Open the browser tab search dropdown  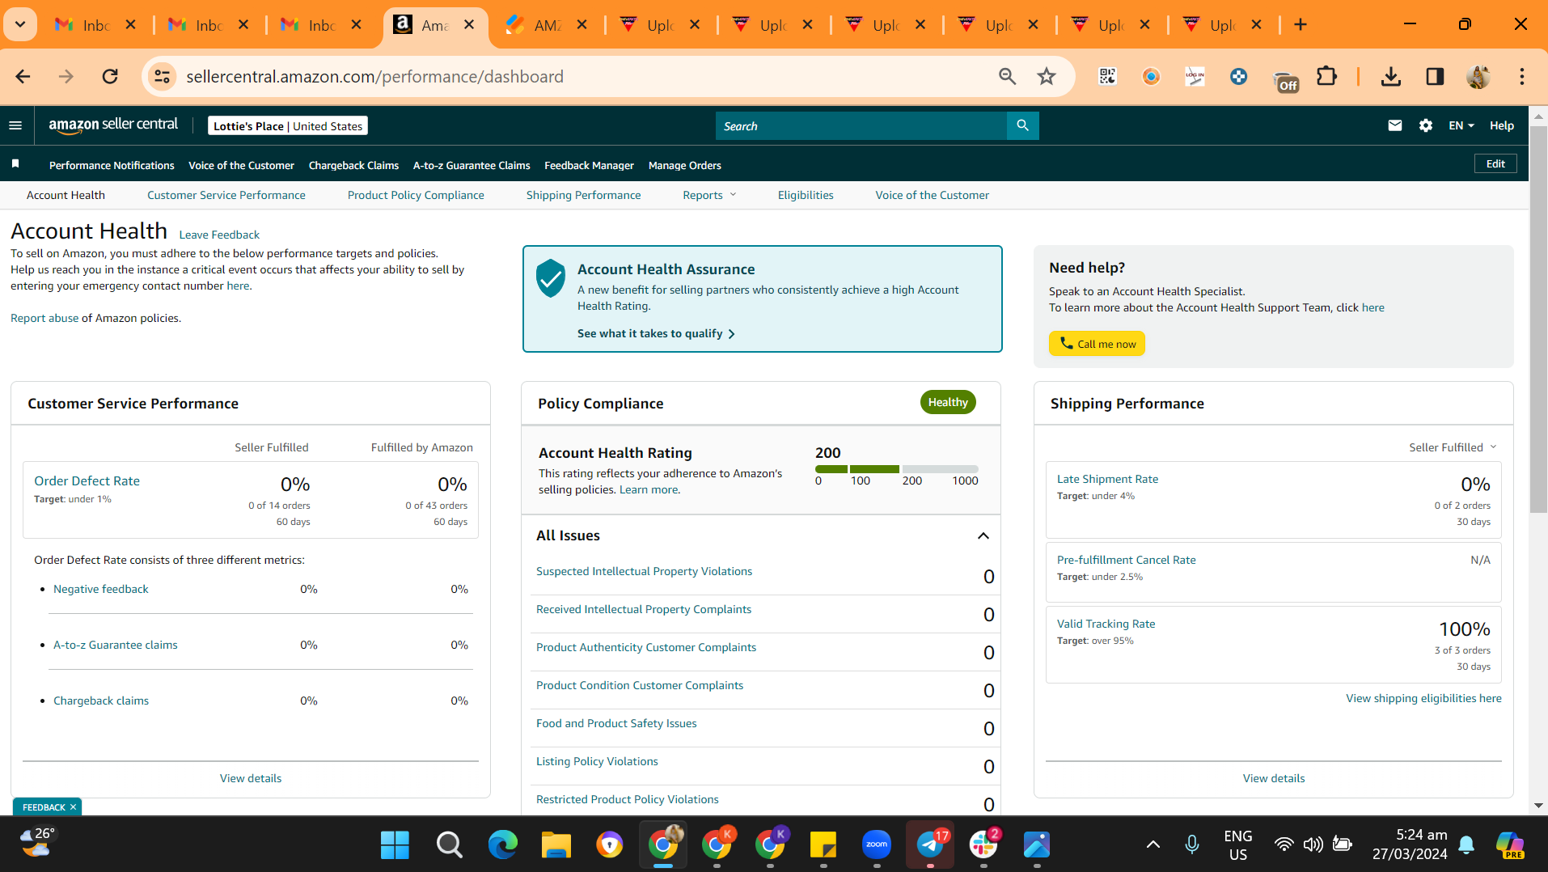[x=20, y=25]
